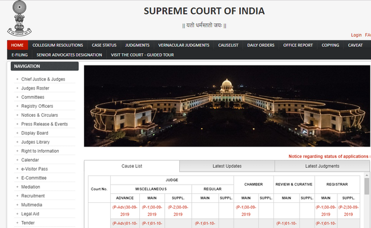Open the Caveat menu item
The height and width of the screenshot is (228, 371).
tap(355, 45)
